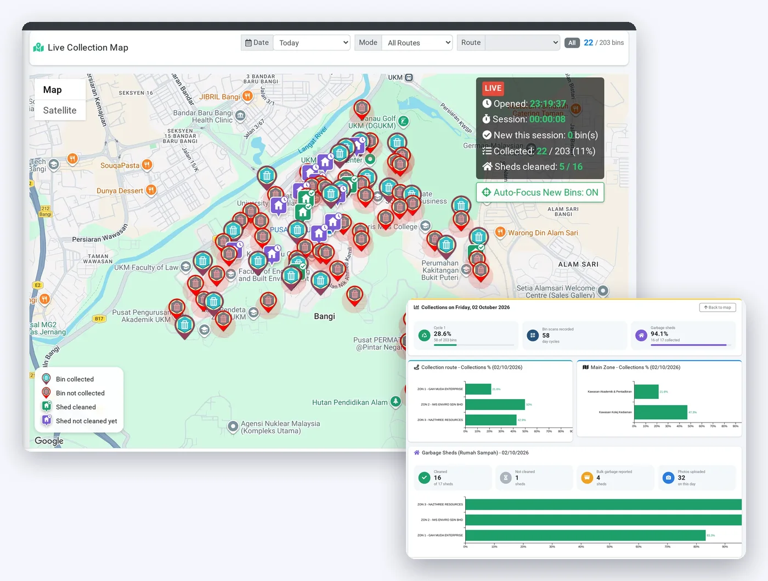Toggle Auto-Focus New Bins ON button
The height and width of the screenshot is (581, 768).
(540, 192)
